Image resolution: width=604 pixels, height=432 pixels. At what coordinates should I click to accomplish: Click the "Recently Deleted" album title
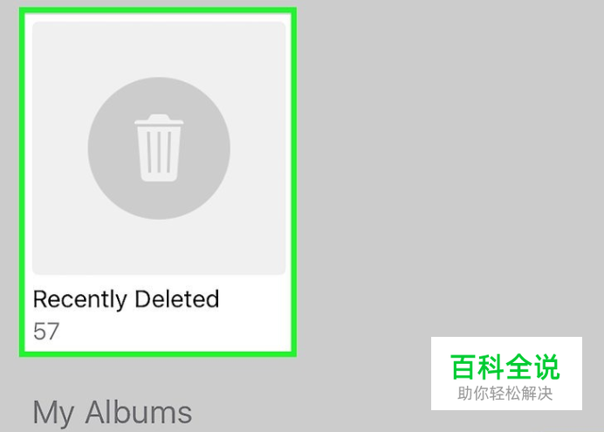click(x=126, y=299)
